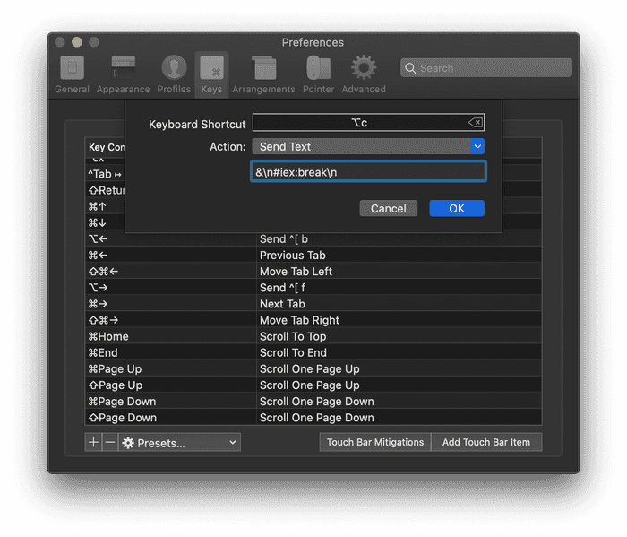Screen dimensions: 627x537
Task: Select the Scroll To Top row
Action: tap(313, 336)
